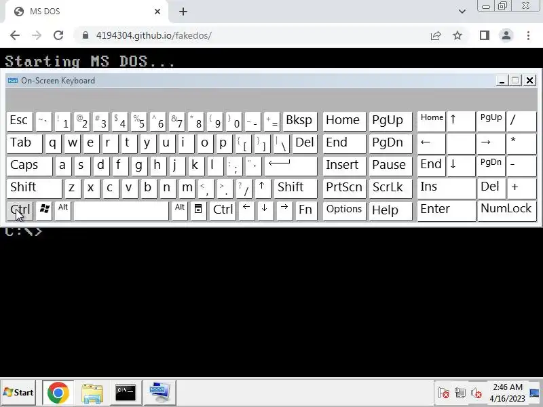Click the Help key

tap(391, 210)
